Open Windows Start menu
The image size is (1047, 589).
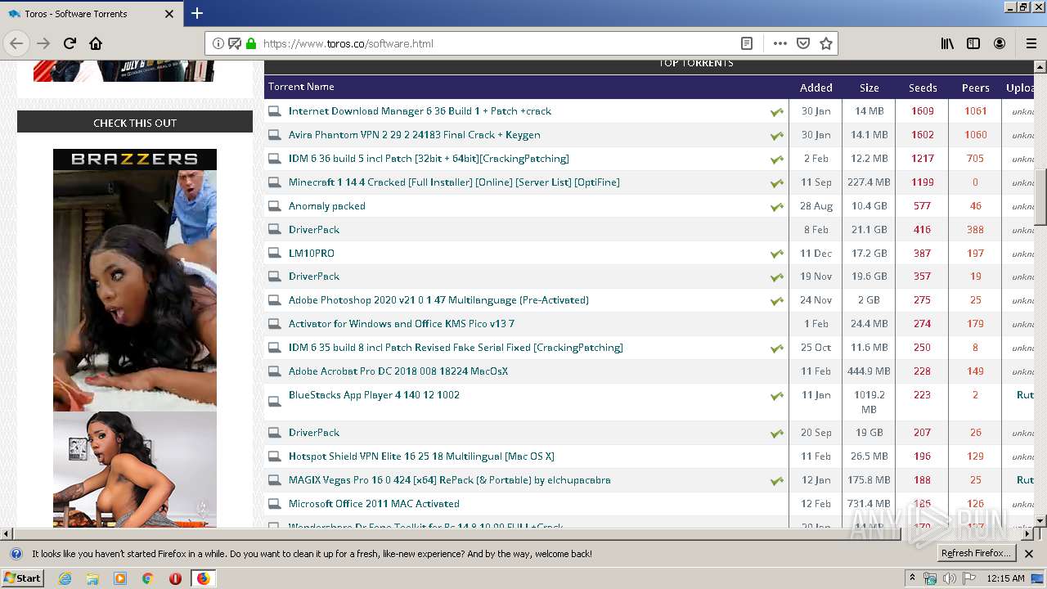pyautogui.click(x=23, y=578)
